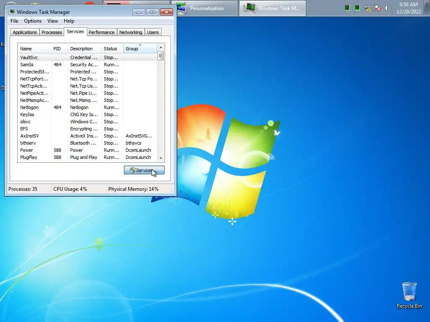Click the Action Center flag tray icon
Image resolution: width=430 pixels, height=322 pixels.
[378, 8]
